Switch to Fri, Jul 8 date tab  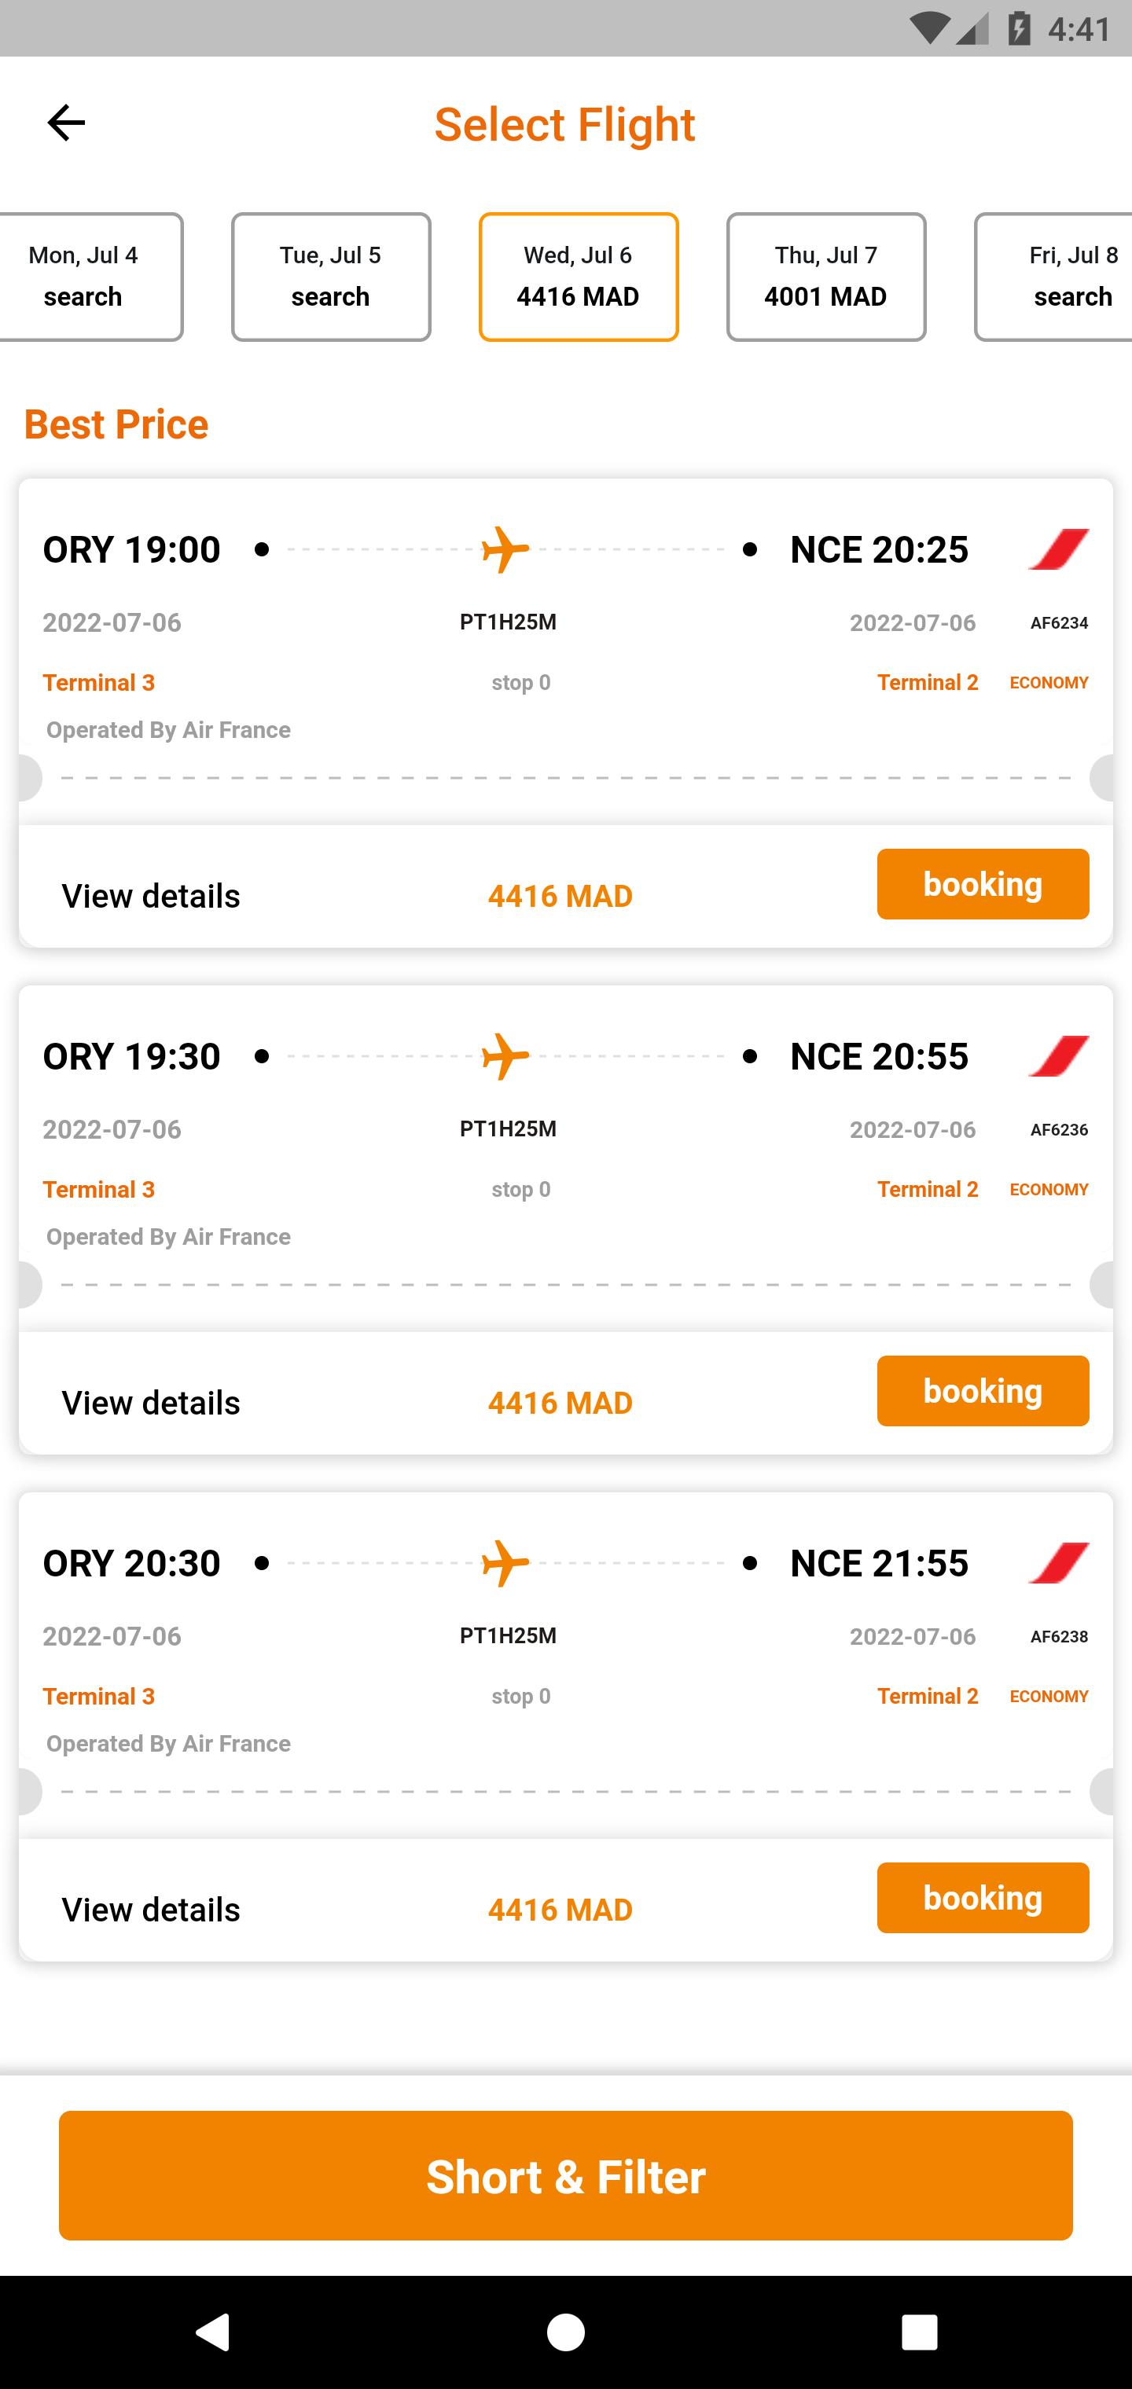(1054, 277)
